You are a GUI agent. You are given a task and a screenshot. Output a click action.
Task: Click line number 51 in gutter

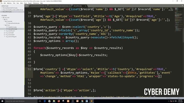(29, 69)
